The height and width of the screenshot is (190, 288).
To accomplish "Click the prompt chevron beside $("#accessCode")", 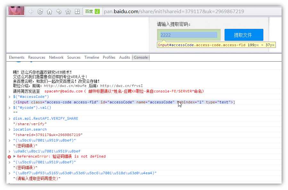I will pyautogui.click(x=10, y=97).
